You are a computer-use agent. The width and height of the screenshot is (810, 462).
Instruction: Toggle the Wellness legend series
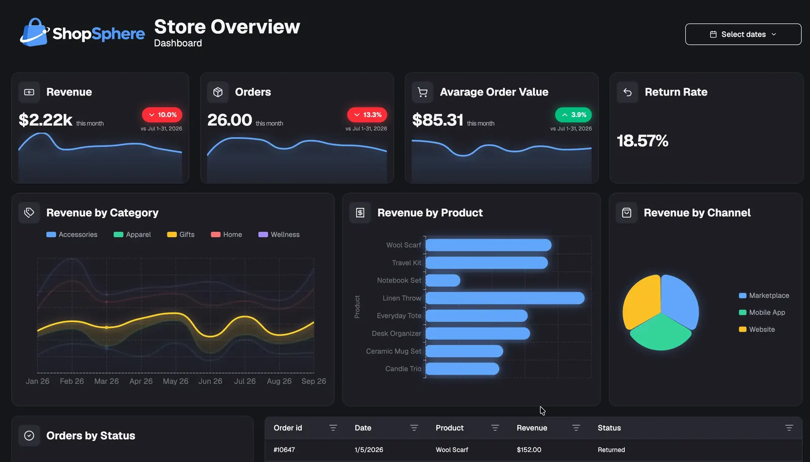click(279, 235)
